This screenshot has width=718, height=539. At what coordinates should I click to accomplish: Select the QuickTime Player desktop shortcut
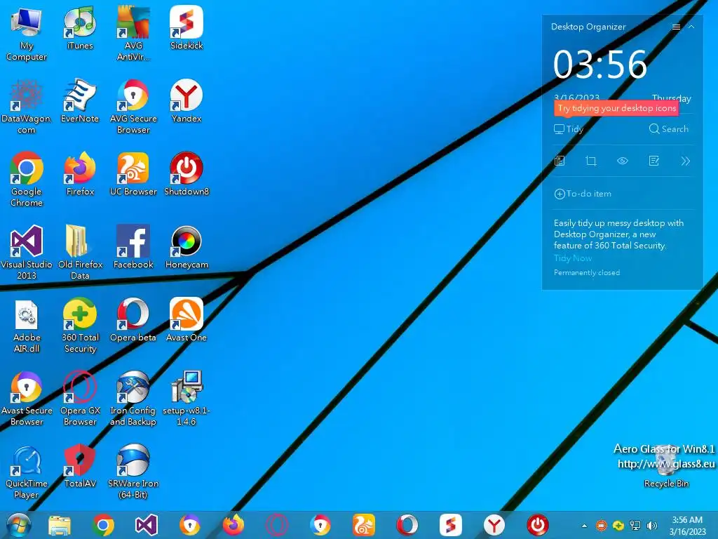click(27, 471)
